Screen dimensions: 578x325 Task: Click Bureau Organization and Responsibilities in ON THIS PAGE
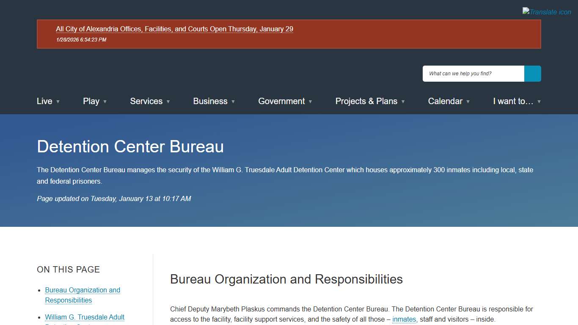coord(83,295)
